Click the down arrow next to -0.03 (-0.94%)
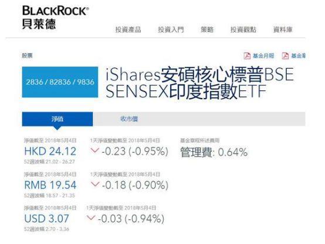Screen dimensions: 325x244 coord(91,218)
